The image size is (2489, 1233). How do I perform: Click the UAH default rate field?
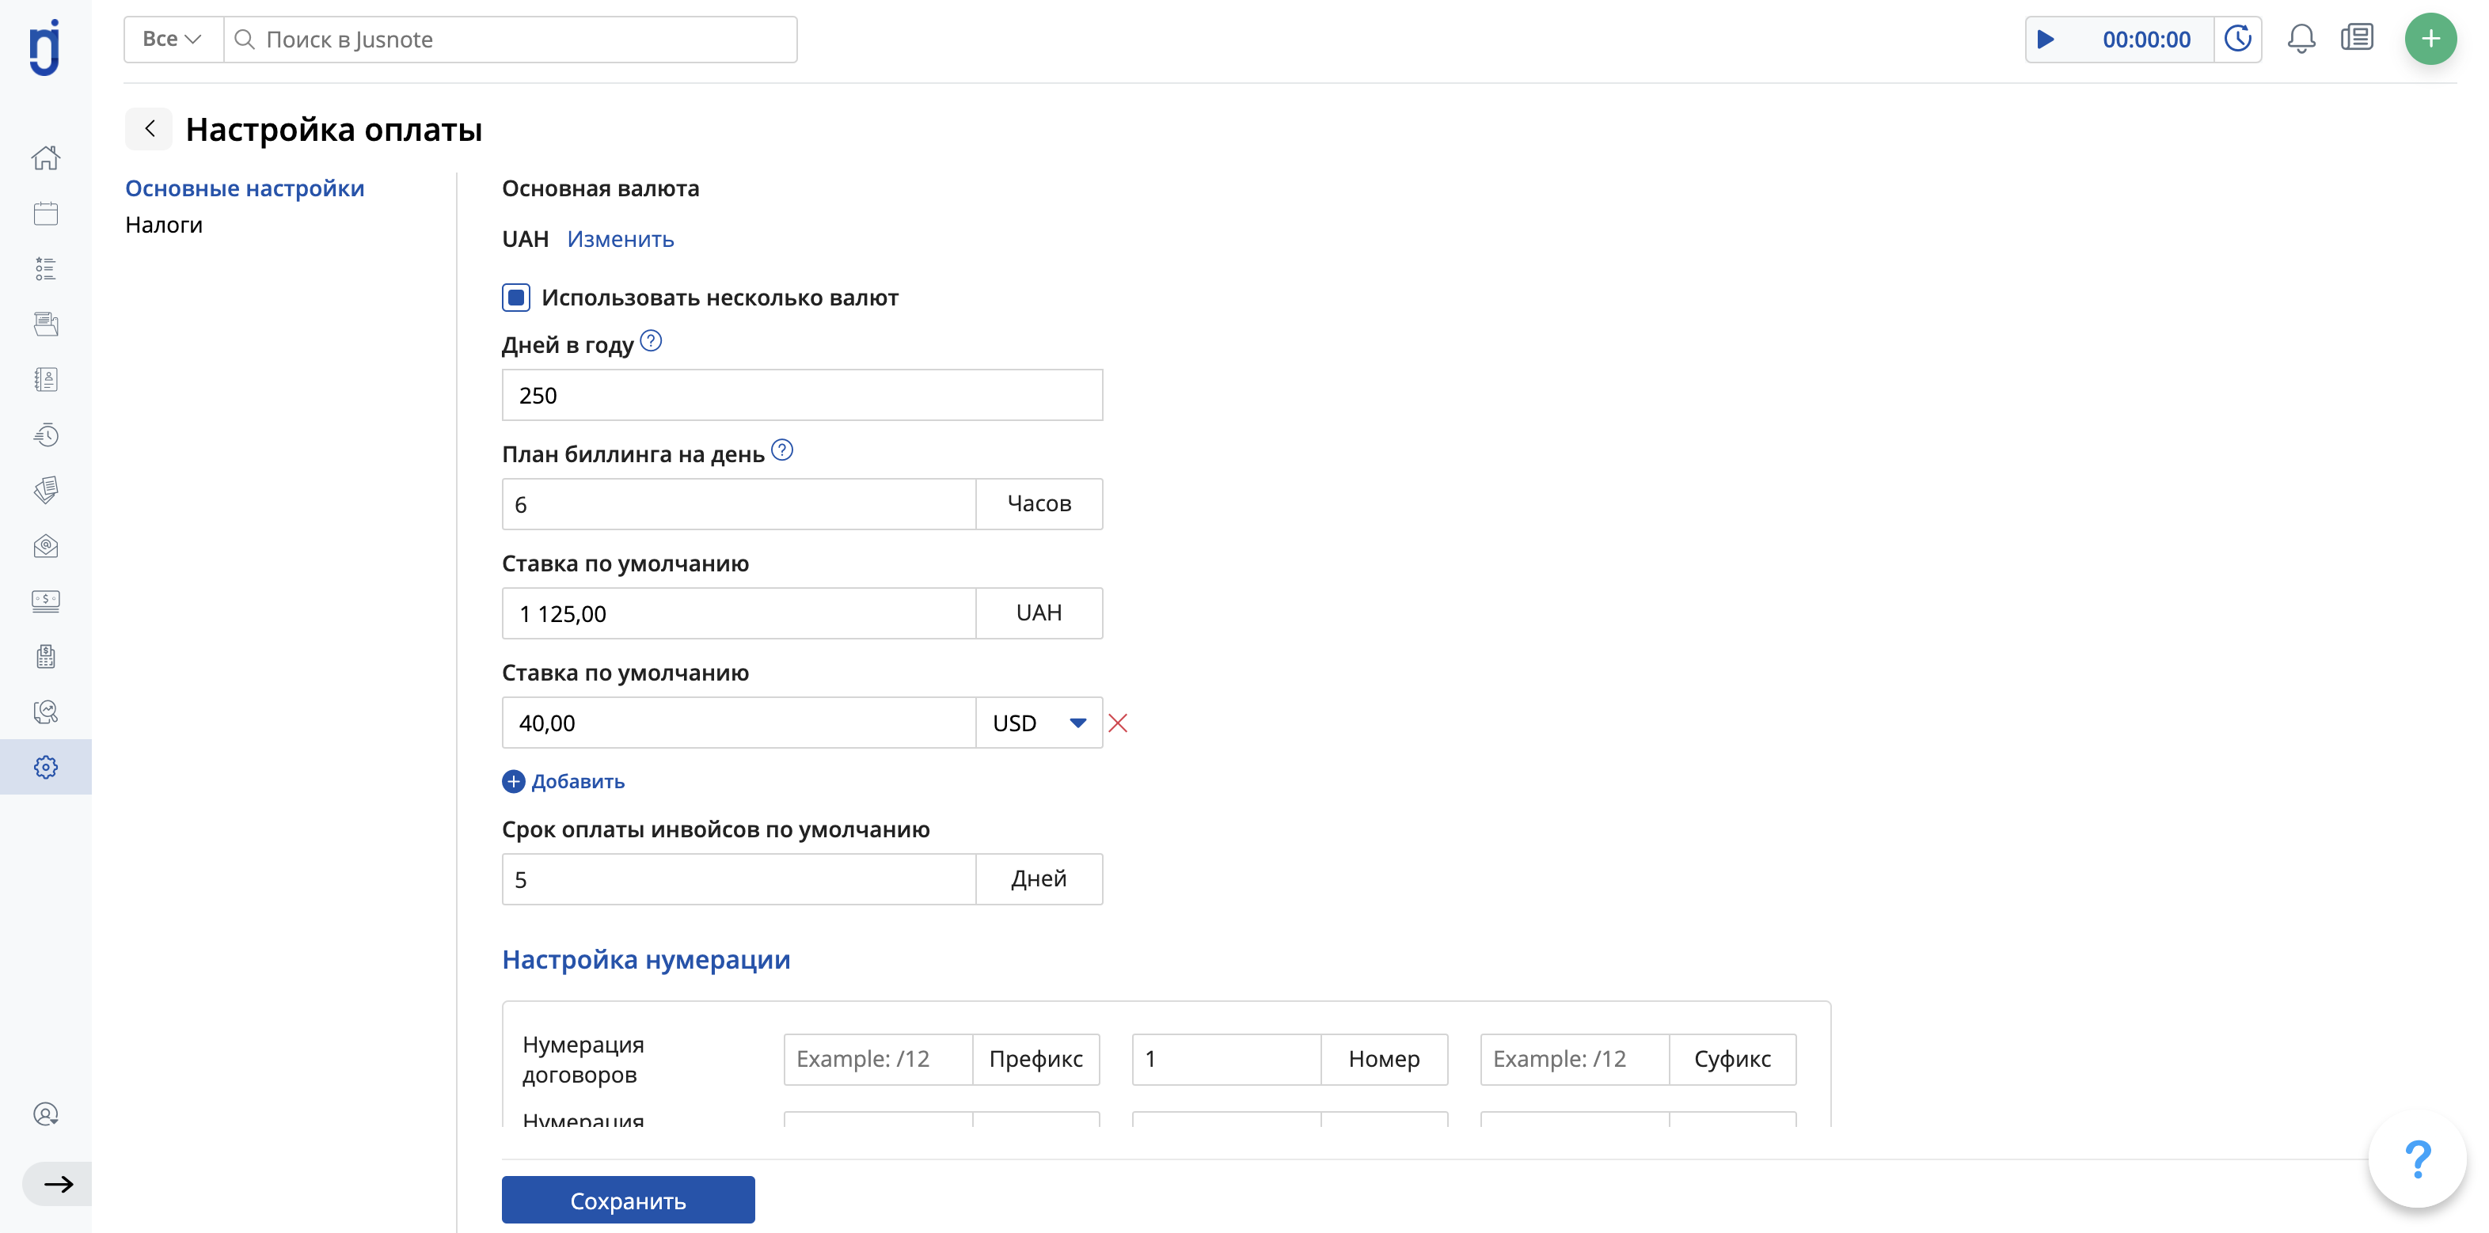click(x=739, y=613)
